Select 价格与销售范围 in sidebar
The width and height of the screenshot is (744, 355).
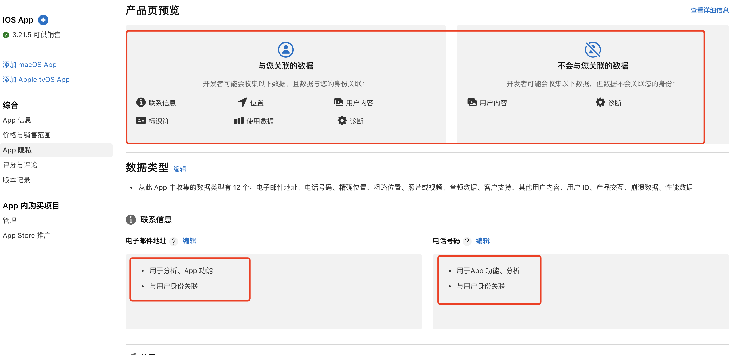(27, 135)
